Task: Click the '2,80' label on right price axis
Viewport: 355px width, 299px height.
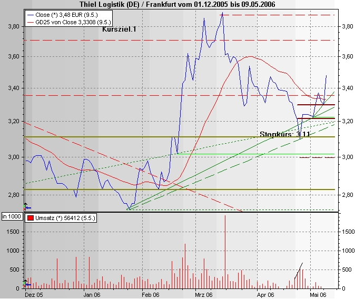Action: [348, 195]
